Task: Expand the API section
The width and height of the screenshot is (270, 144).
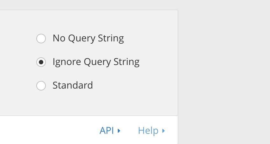Action: coord(110,130)
